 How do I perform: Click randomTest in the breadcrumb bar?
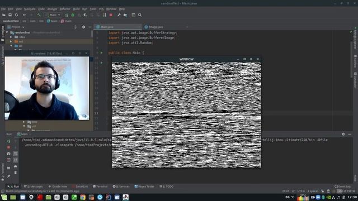[x=11, y=21]
